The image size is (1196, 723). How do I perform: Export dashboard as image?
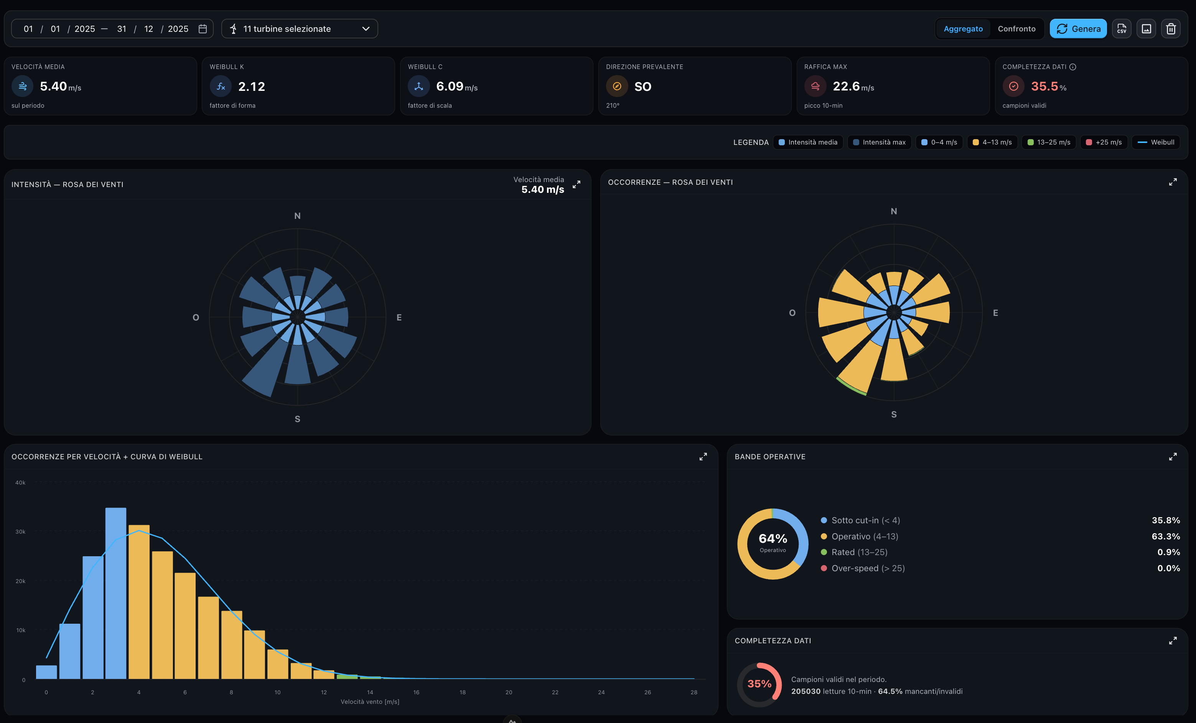1147,29
